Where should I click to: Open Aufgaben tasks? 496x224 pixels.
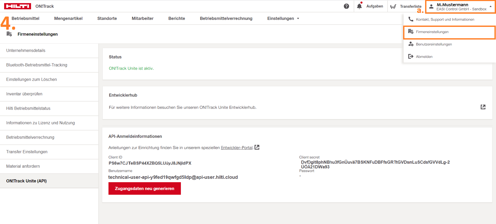(375, 6)
